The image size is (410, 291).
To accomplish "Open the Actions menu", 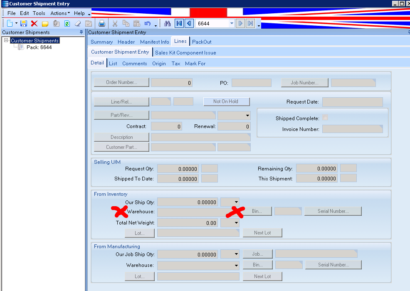I will 60,13.
